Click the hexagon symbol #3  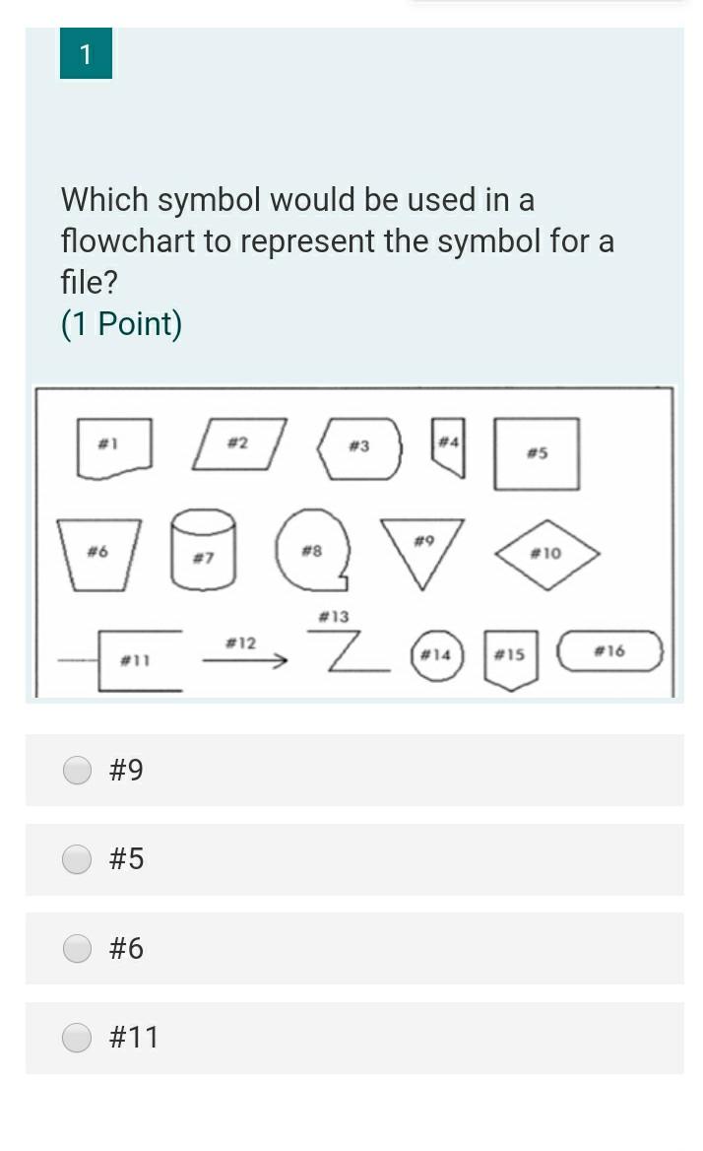click(358, 445)
